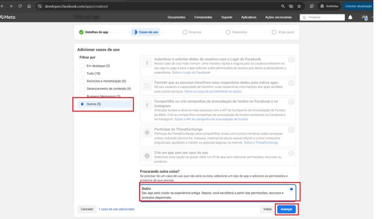This screenshot has width=382, height=219.
Task: Open Sobre a API de campanha link
Action: point(211,119)
